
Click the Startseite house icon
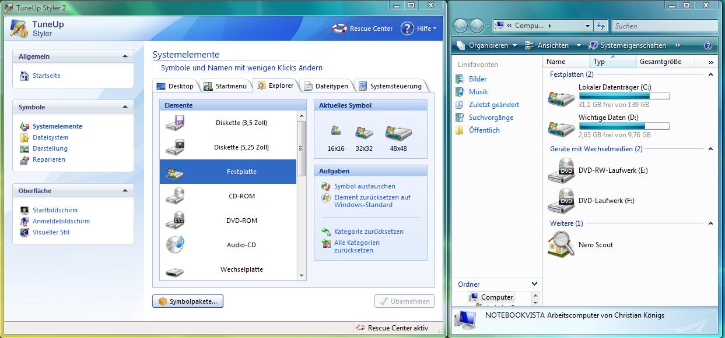pos(24,76)
